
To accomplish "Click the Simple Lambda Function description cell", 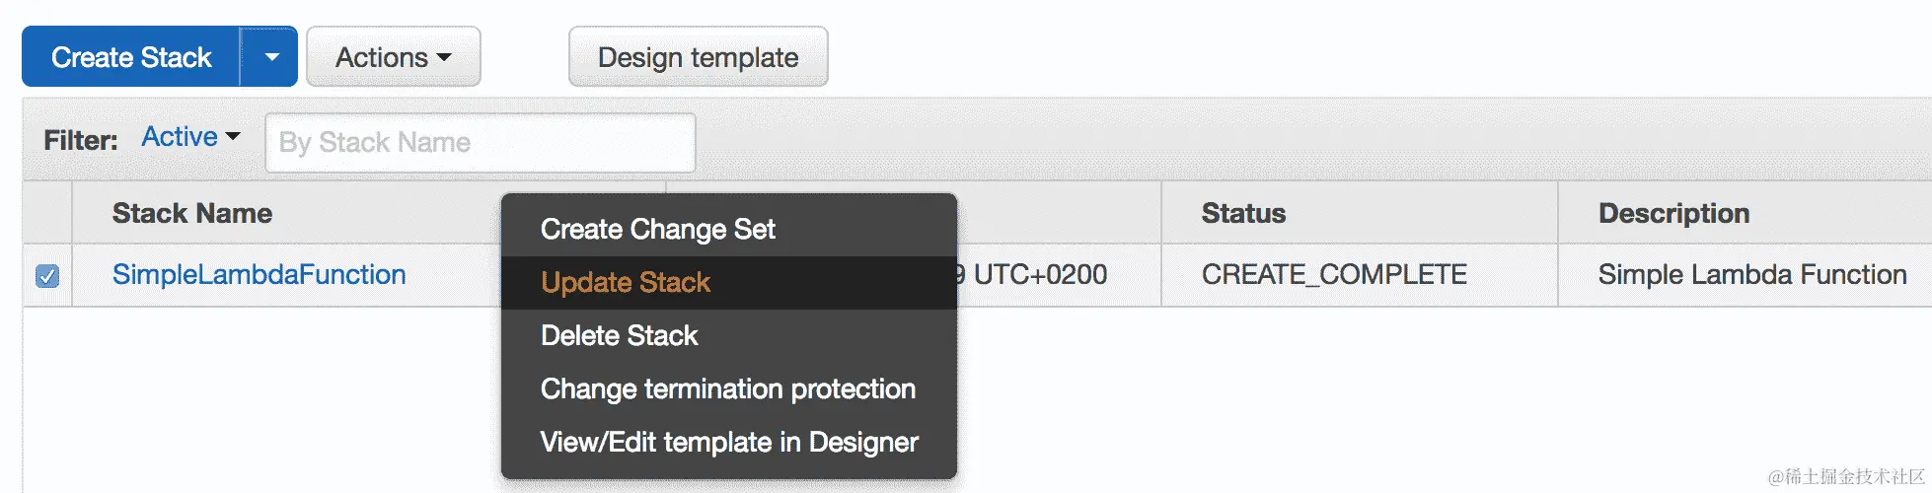I will pyautogui.click(x=1751, y=274).
